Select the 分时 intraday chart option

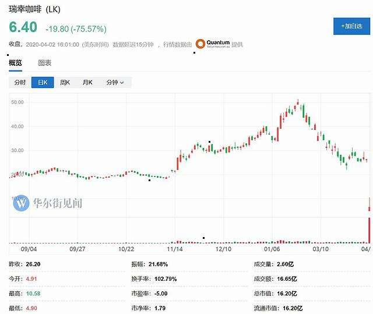pyautogui.click(x=20, y=83)
